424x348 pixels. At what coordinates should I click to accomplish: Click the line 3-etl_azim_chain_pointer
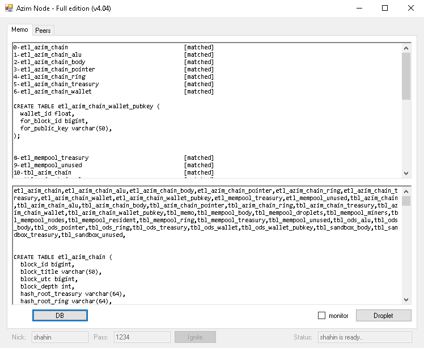click(x=54, y=70)
